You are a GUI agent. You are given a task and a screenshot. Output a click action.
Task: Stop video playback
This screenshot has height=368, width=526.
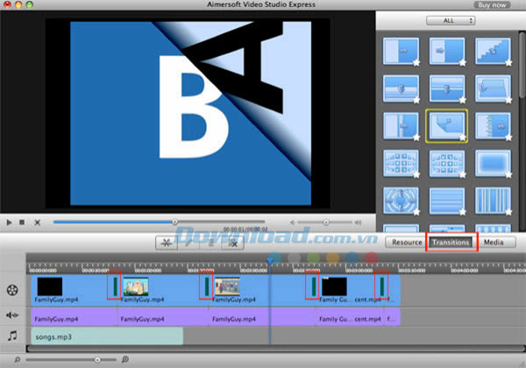[22, 223]
